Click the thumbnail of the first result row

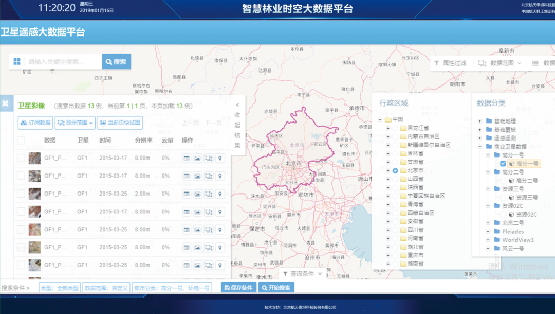34,158
